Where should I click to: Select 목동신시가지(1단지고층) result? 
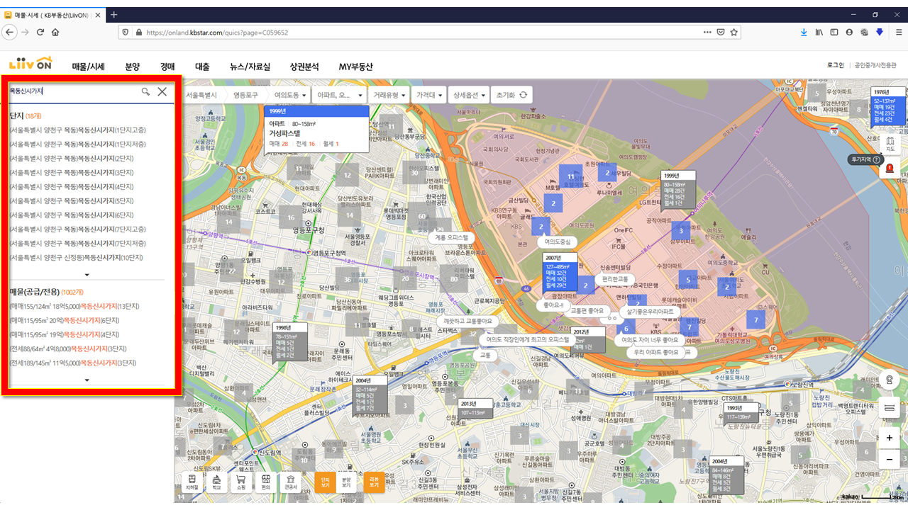click(x=77, y=130)
